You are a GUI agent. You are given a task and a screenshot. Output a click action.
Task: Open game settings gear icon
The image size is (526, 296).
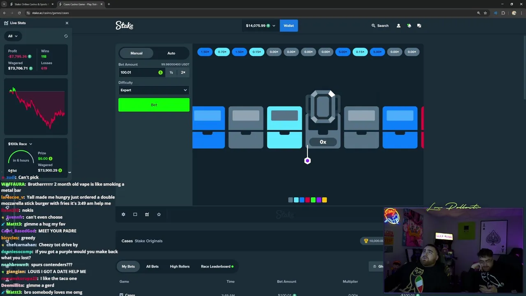(123, 214)
